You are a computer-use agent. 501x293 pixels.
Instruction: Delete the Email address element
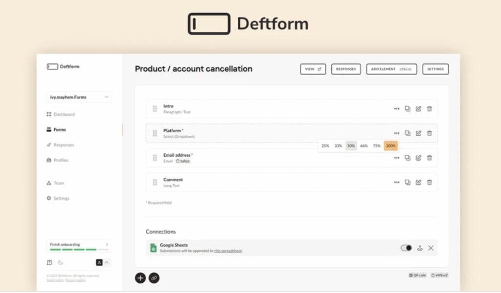point(430,158)
